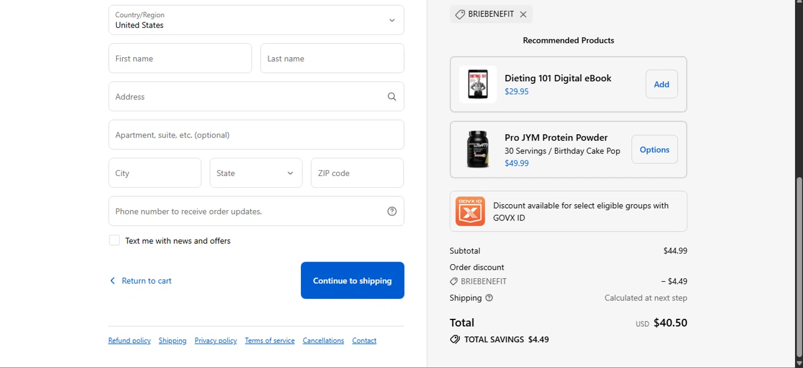Open the State dropdown

(256, 173)
